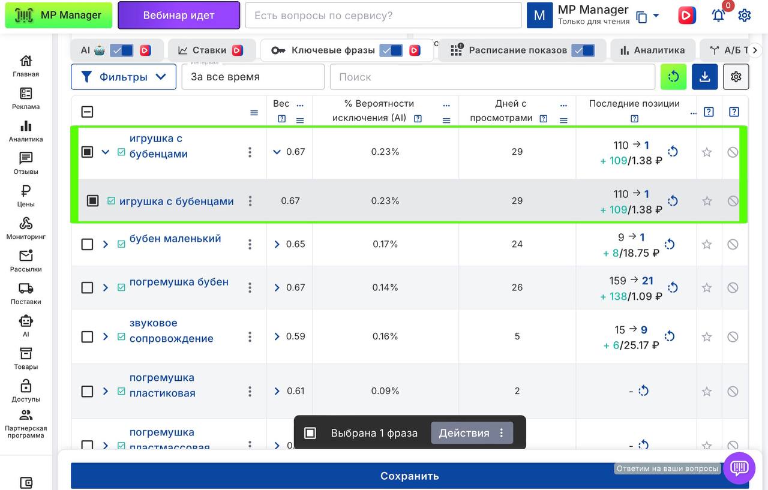The image size is (768, 490).
Task: Open the Фильтры dropdown
Action: pyautogui.click(x=124, y=77)
